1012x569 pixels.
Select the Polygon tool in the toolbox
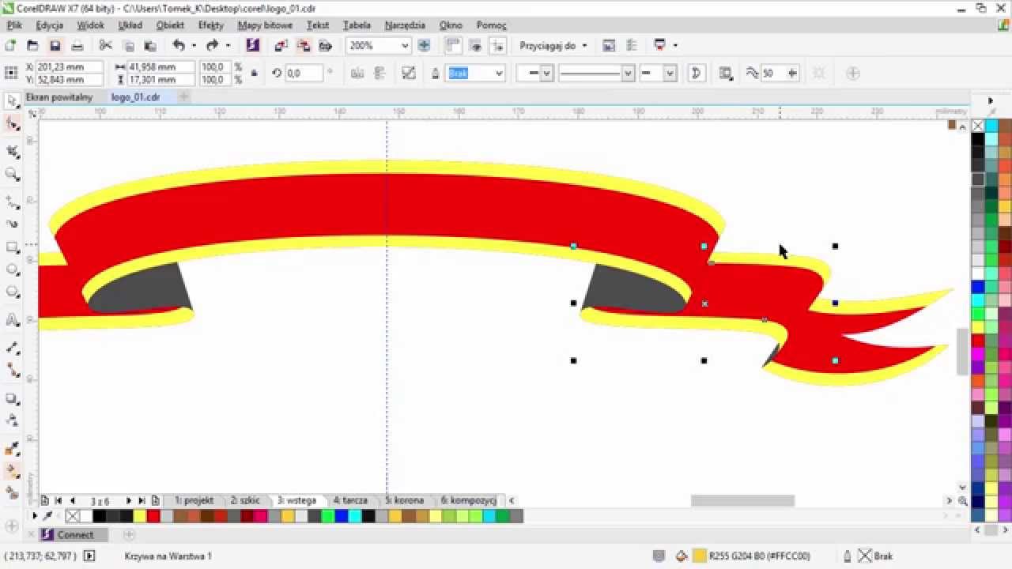13,292
